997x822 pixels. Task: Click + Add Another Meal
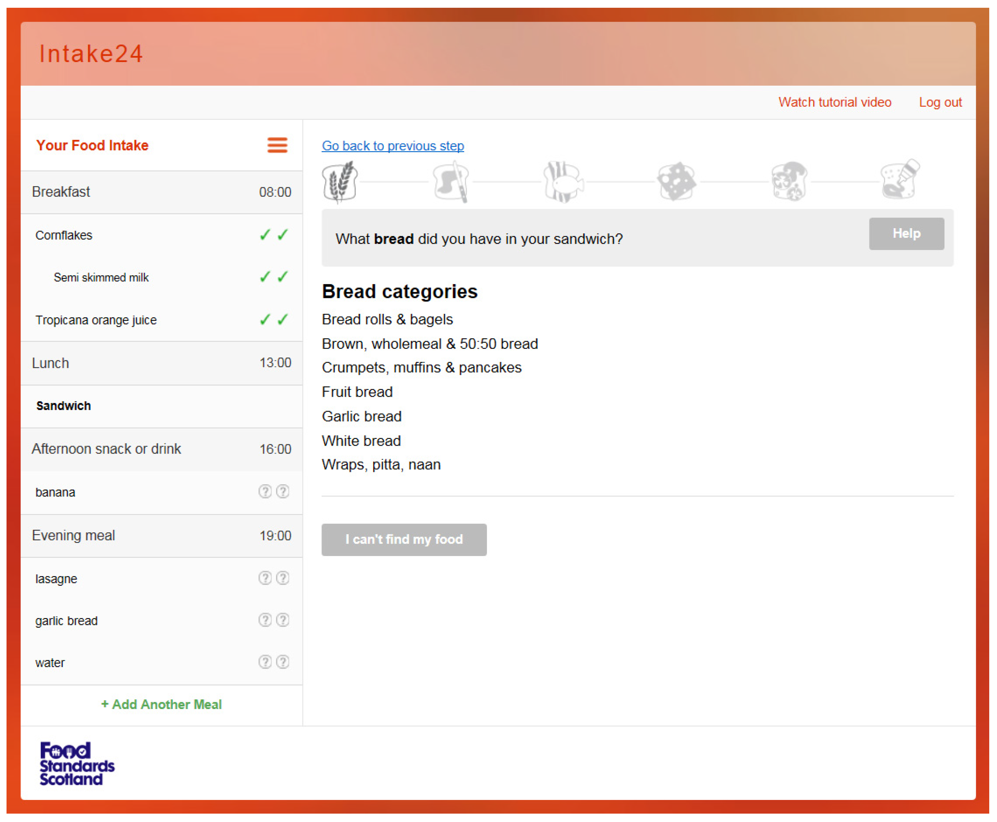tap(161, 704)
